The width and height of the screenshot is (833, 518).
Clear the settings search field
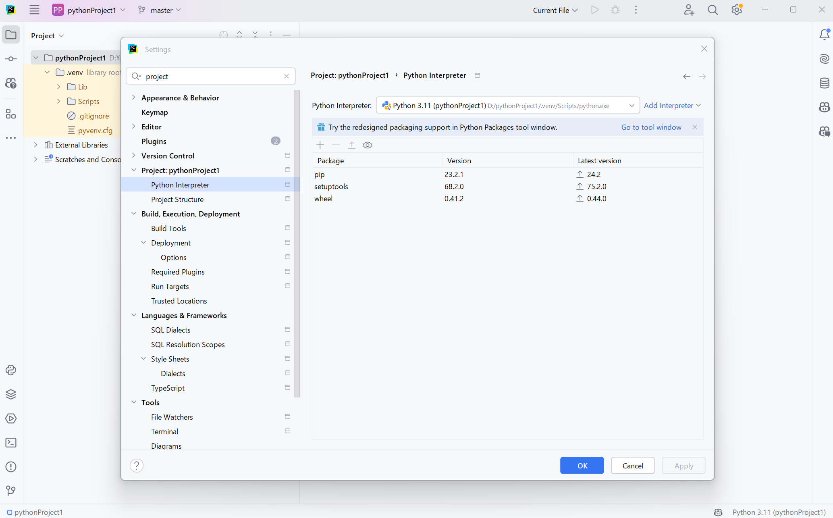(287, 76)
